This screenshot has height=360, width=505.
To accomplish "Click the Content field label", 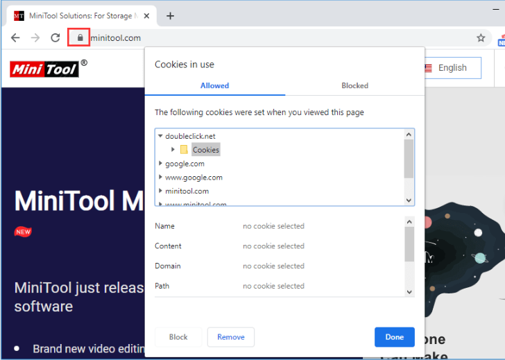I will [168, 246].
